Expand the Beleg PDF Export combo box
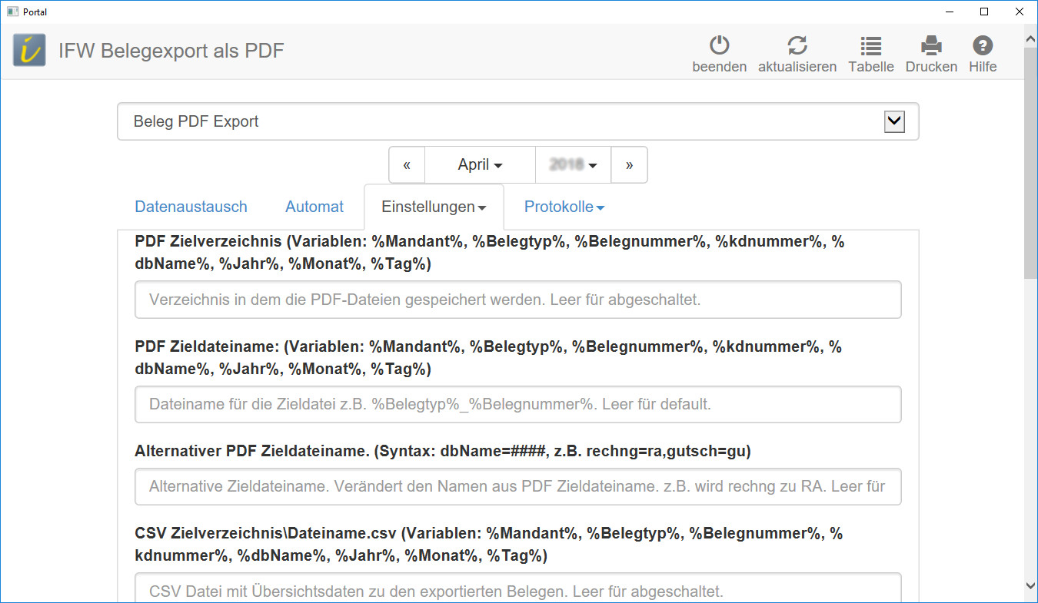Image resolution: width=1038 pixels, height=603 pixels. [893, 121]
